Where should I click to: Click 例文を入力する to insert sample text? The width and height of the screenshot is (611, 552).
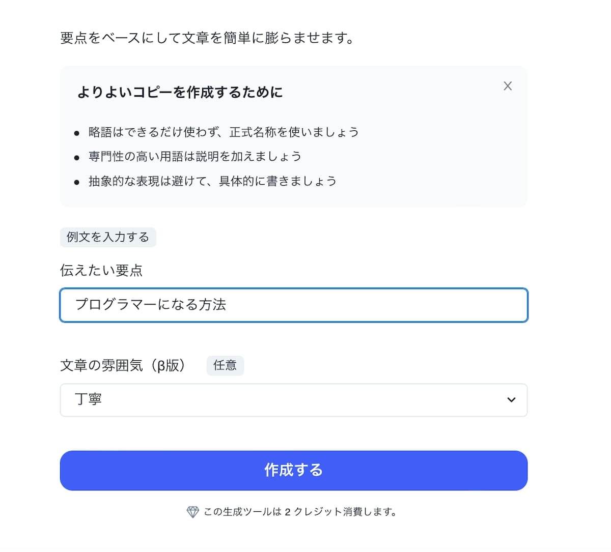point(108,237)
